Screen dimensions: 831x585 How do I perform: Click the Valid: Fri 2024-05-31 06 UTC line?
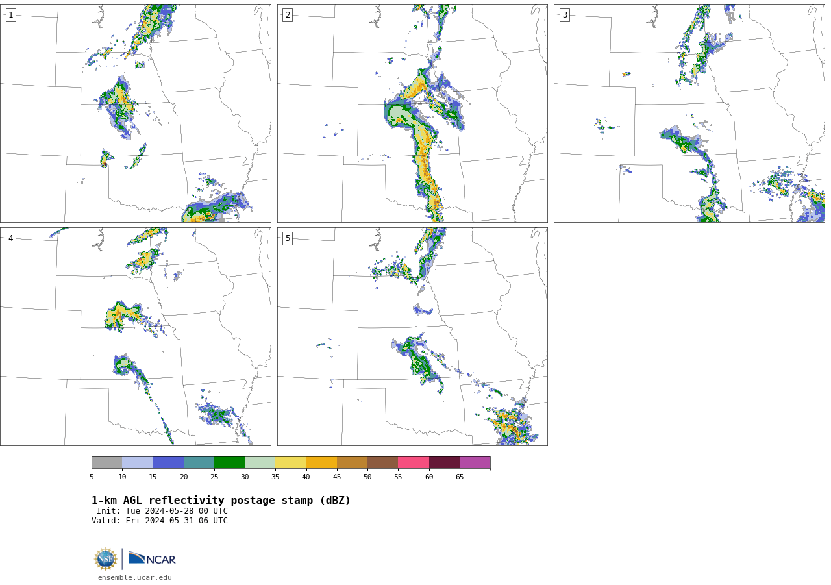160,521
